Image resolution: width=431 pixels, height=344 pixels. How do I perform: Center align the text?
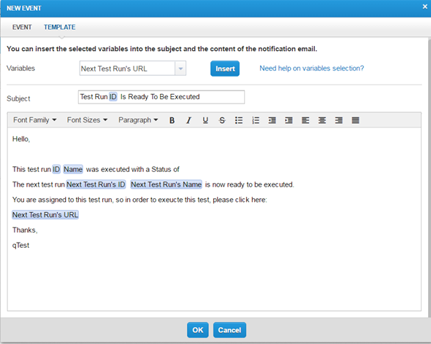tap(322, 120)
